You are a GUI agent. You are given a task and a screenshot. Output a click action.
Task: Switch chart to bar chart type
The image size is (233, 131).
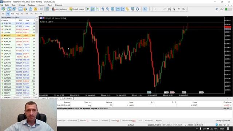[x=88, y=9]
